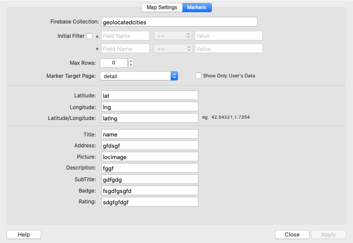Click the Max Rows stepper arrows
Screen dimensions: 353x243
point(131,63)
